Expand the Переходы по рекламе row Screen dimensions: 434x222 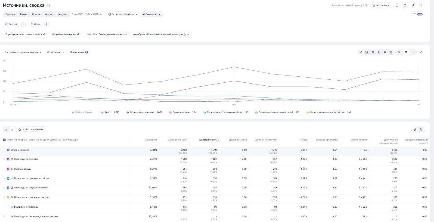click(4, 159)
